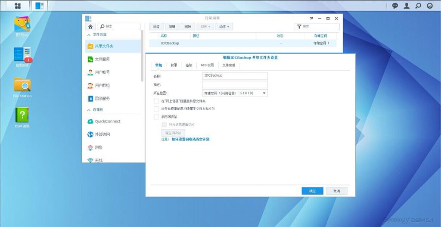The height and width of the screenshot is (227, 441).
Task: Enable the hide in Network Neighborhood checkbox
Action: point(156,101)
